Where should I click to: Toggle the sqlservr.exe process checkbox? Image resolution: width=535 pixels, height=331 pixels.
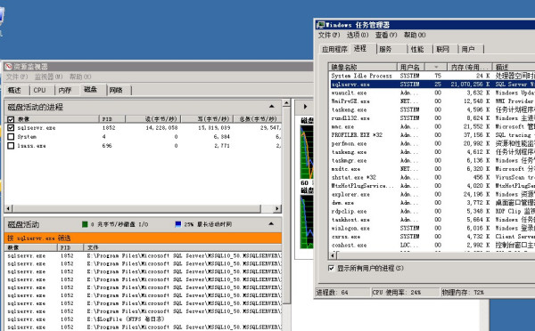11,128
